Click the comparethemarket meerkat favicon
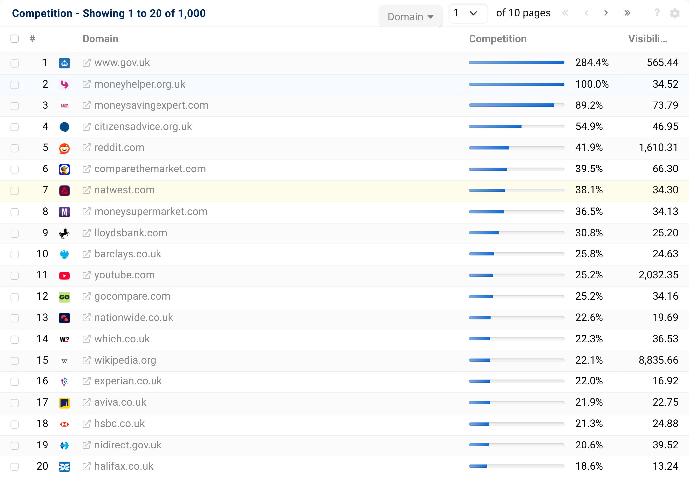Screen dimensions: 689x479 point(64,170)
